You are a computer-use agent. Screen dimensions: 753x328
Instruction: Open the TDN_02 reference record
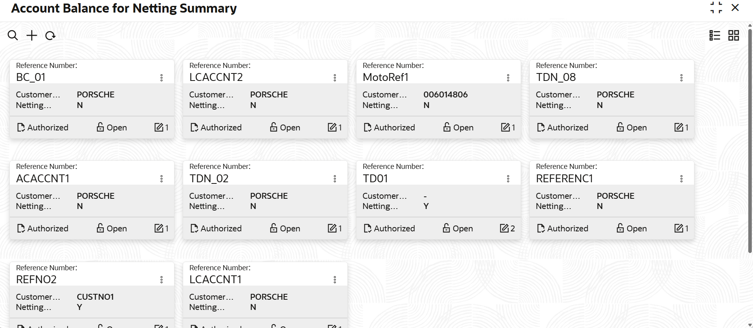(x=209, y=179)
